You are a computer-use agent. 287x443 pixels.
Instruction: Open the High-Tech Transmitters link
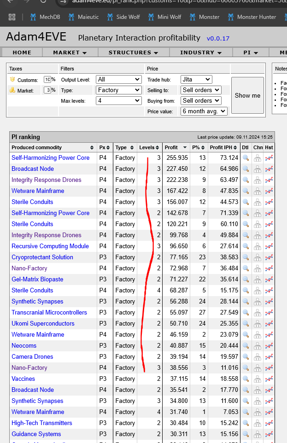[42, 423]
